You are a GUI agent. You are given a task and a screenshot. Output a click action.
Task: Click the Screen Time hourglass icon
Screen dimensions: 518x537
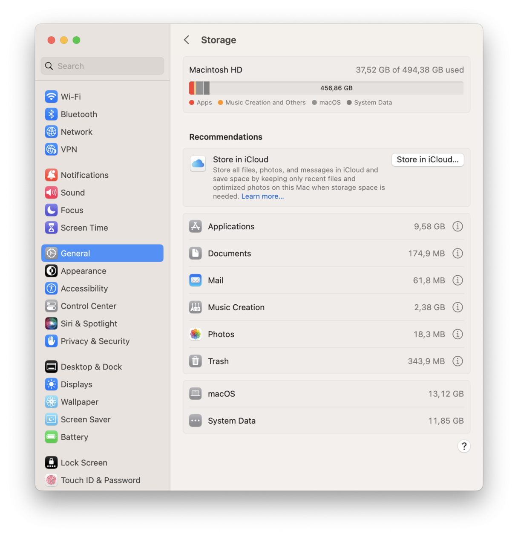tap(51, 228)
